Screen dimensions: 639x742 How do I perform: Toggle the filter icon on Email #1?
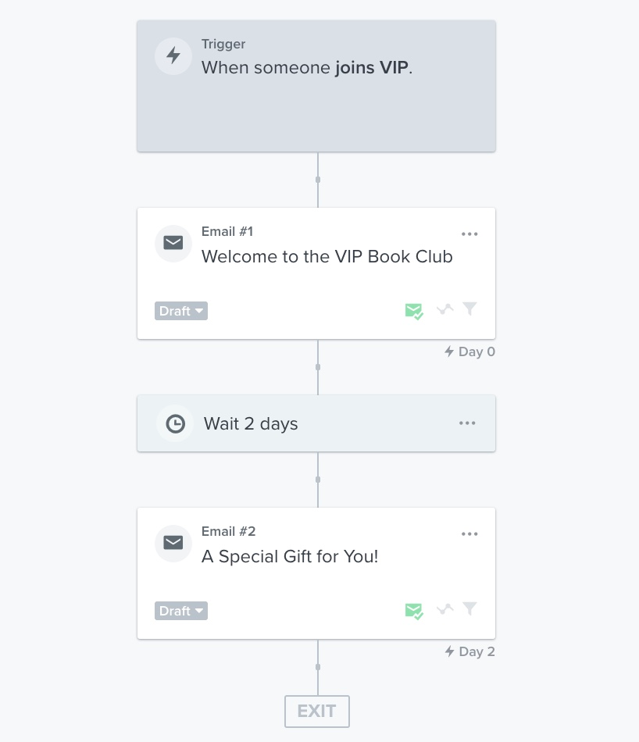click(469, 309)
